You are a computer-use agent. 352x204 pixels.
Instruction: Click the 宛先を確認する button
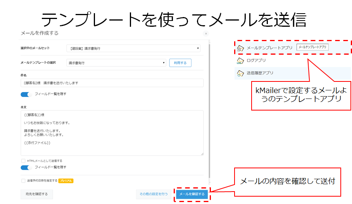pos(36,194)
